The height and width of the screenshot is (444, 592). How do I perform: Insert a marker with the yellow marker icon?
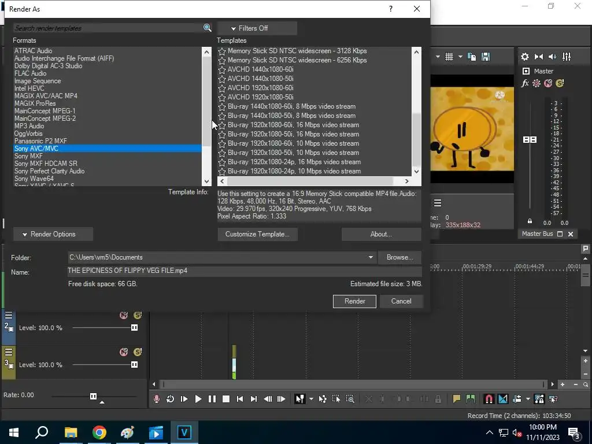point(457,399)
